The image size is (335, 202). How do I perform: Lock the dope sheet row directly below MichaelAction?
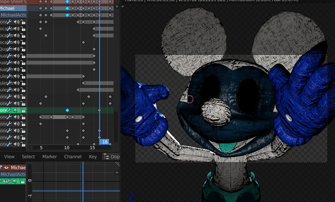(x=23, y=22)
